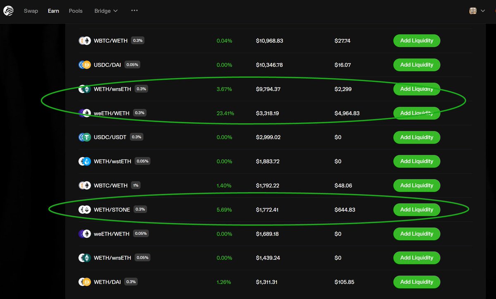This screenshot has width=496, height=299.
Task: Add liquidity to weETH/WETH 0.05% pool
Action: [x=417, y=234]
